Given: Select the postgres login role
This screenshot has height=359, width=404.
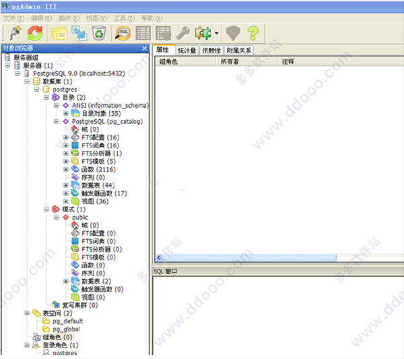Looking at the screenshot, I should pos(65,352).
